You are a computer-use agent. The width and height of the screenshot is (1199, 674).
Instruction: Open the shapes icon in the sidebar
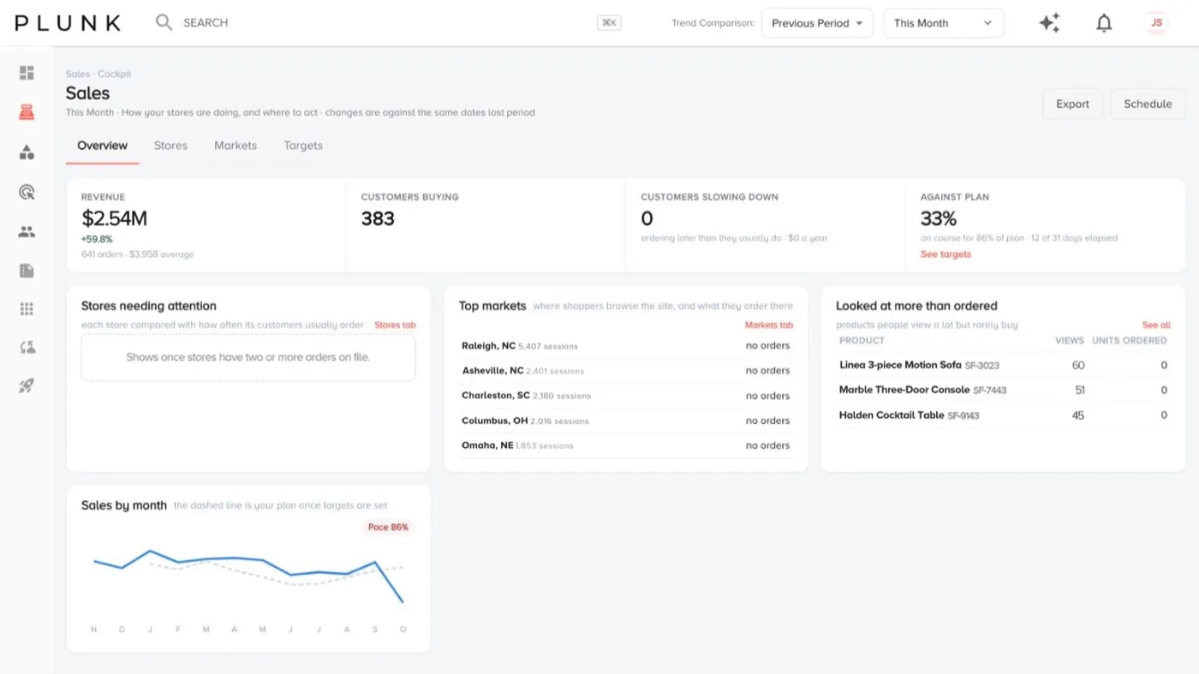(27, 152)
